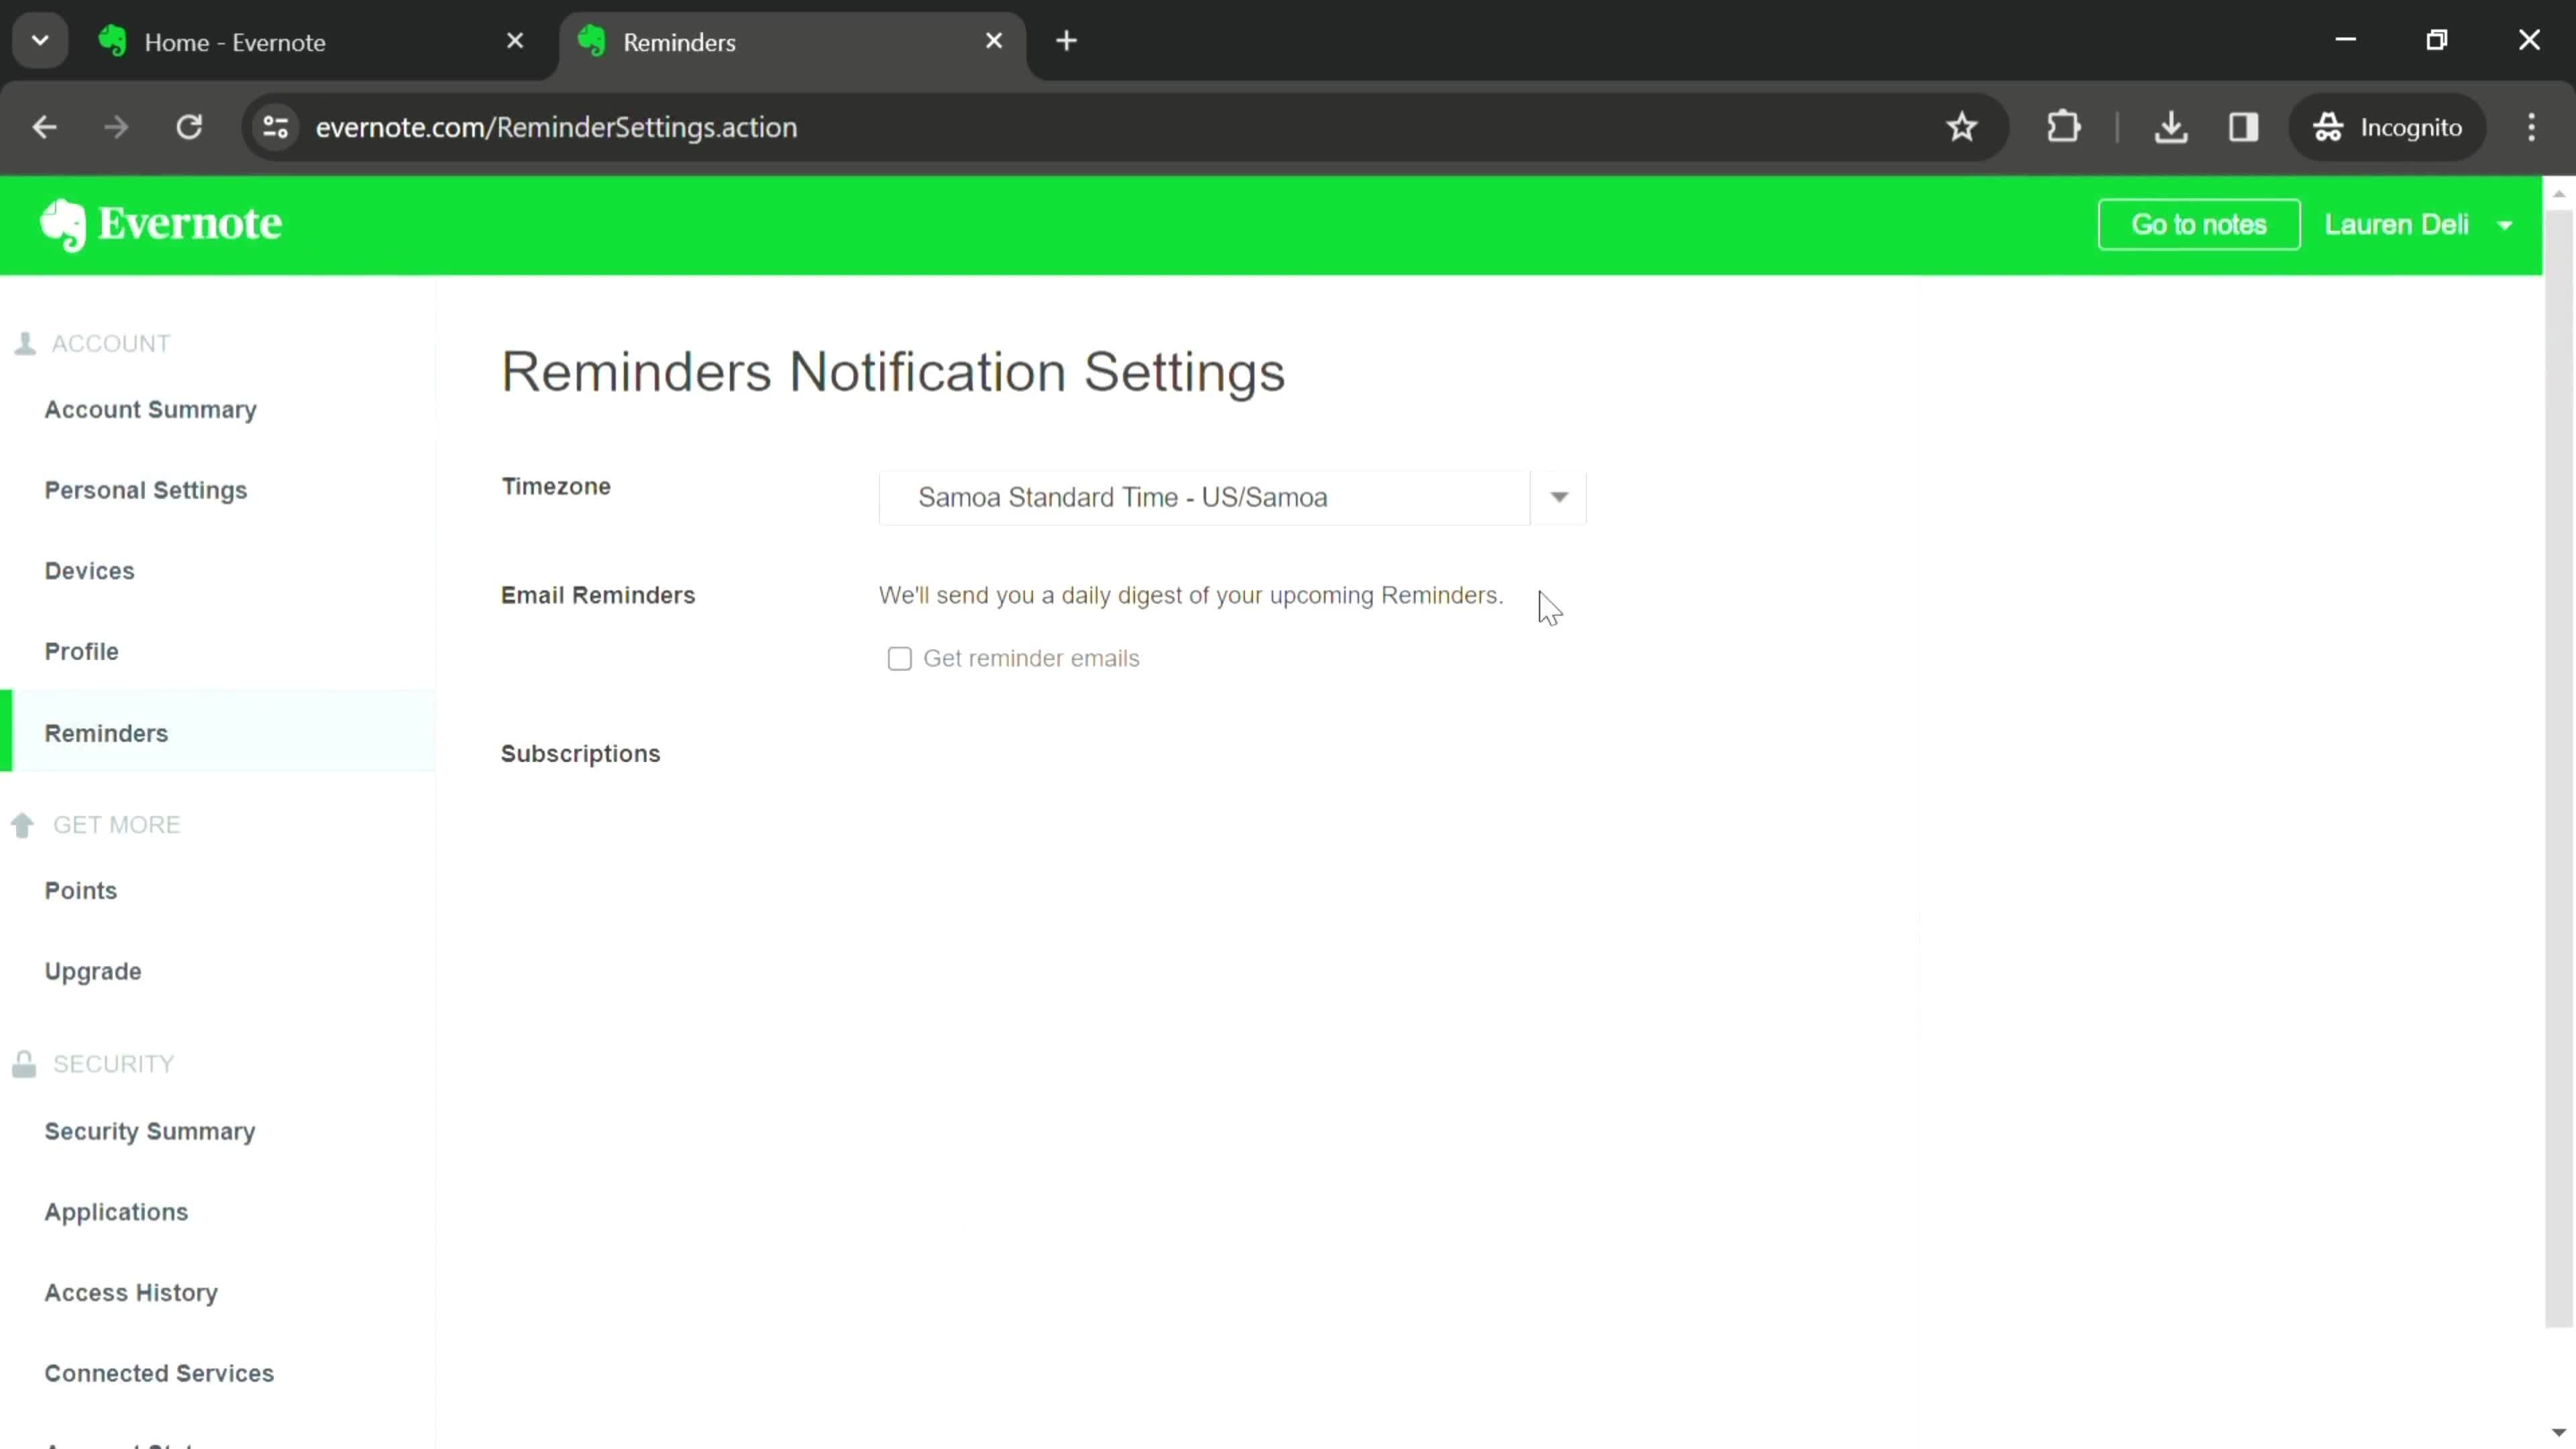
Task: Navigate to Profile settings
Action: 81,651
